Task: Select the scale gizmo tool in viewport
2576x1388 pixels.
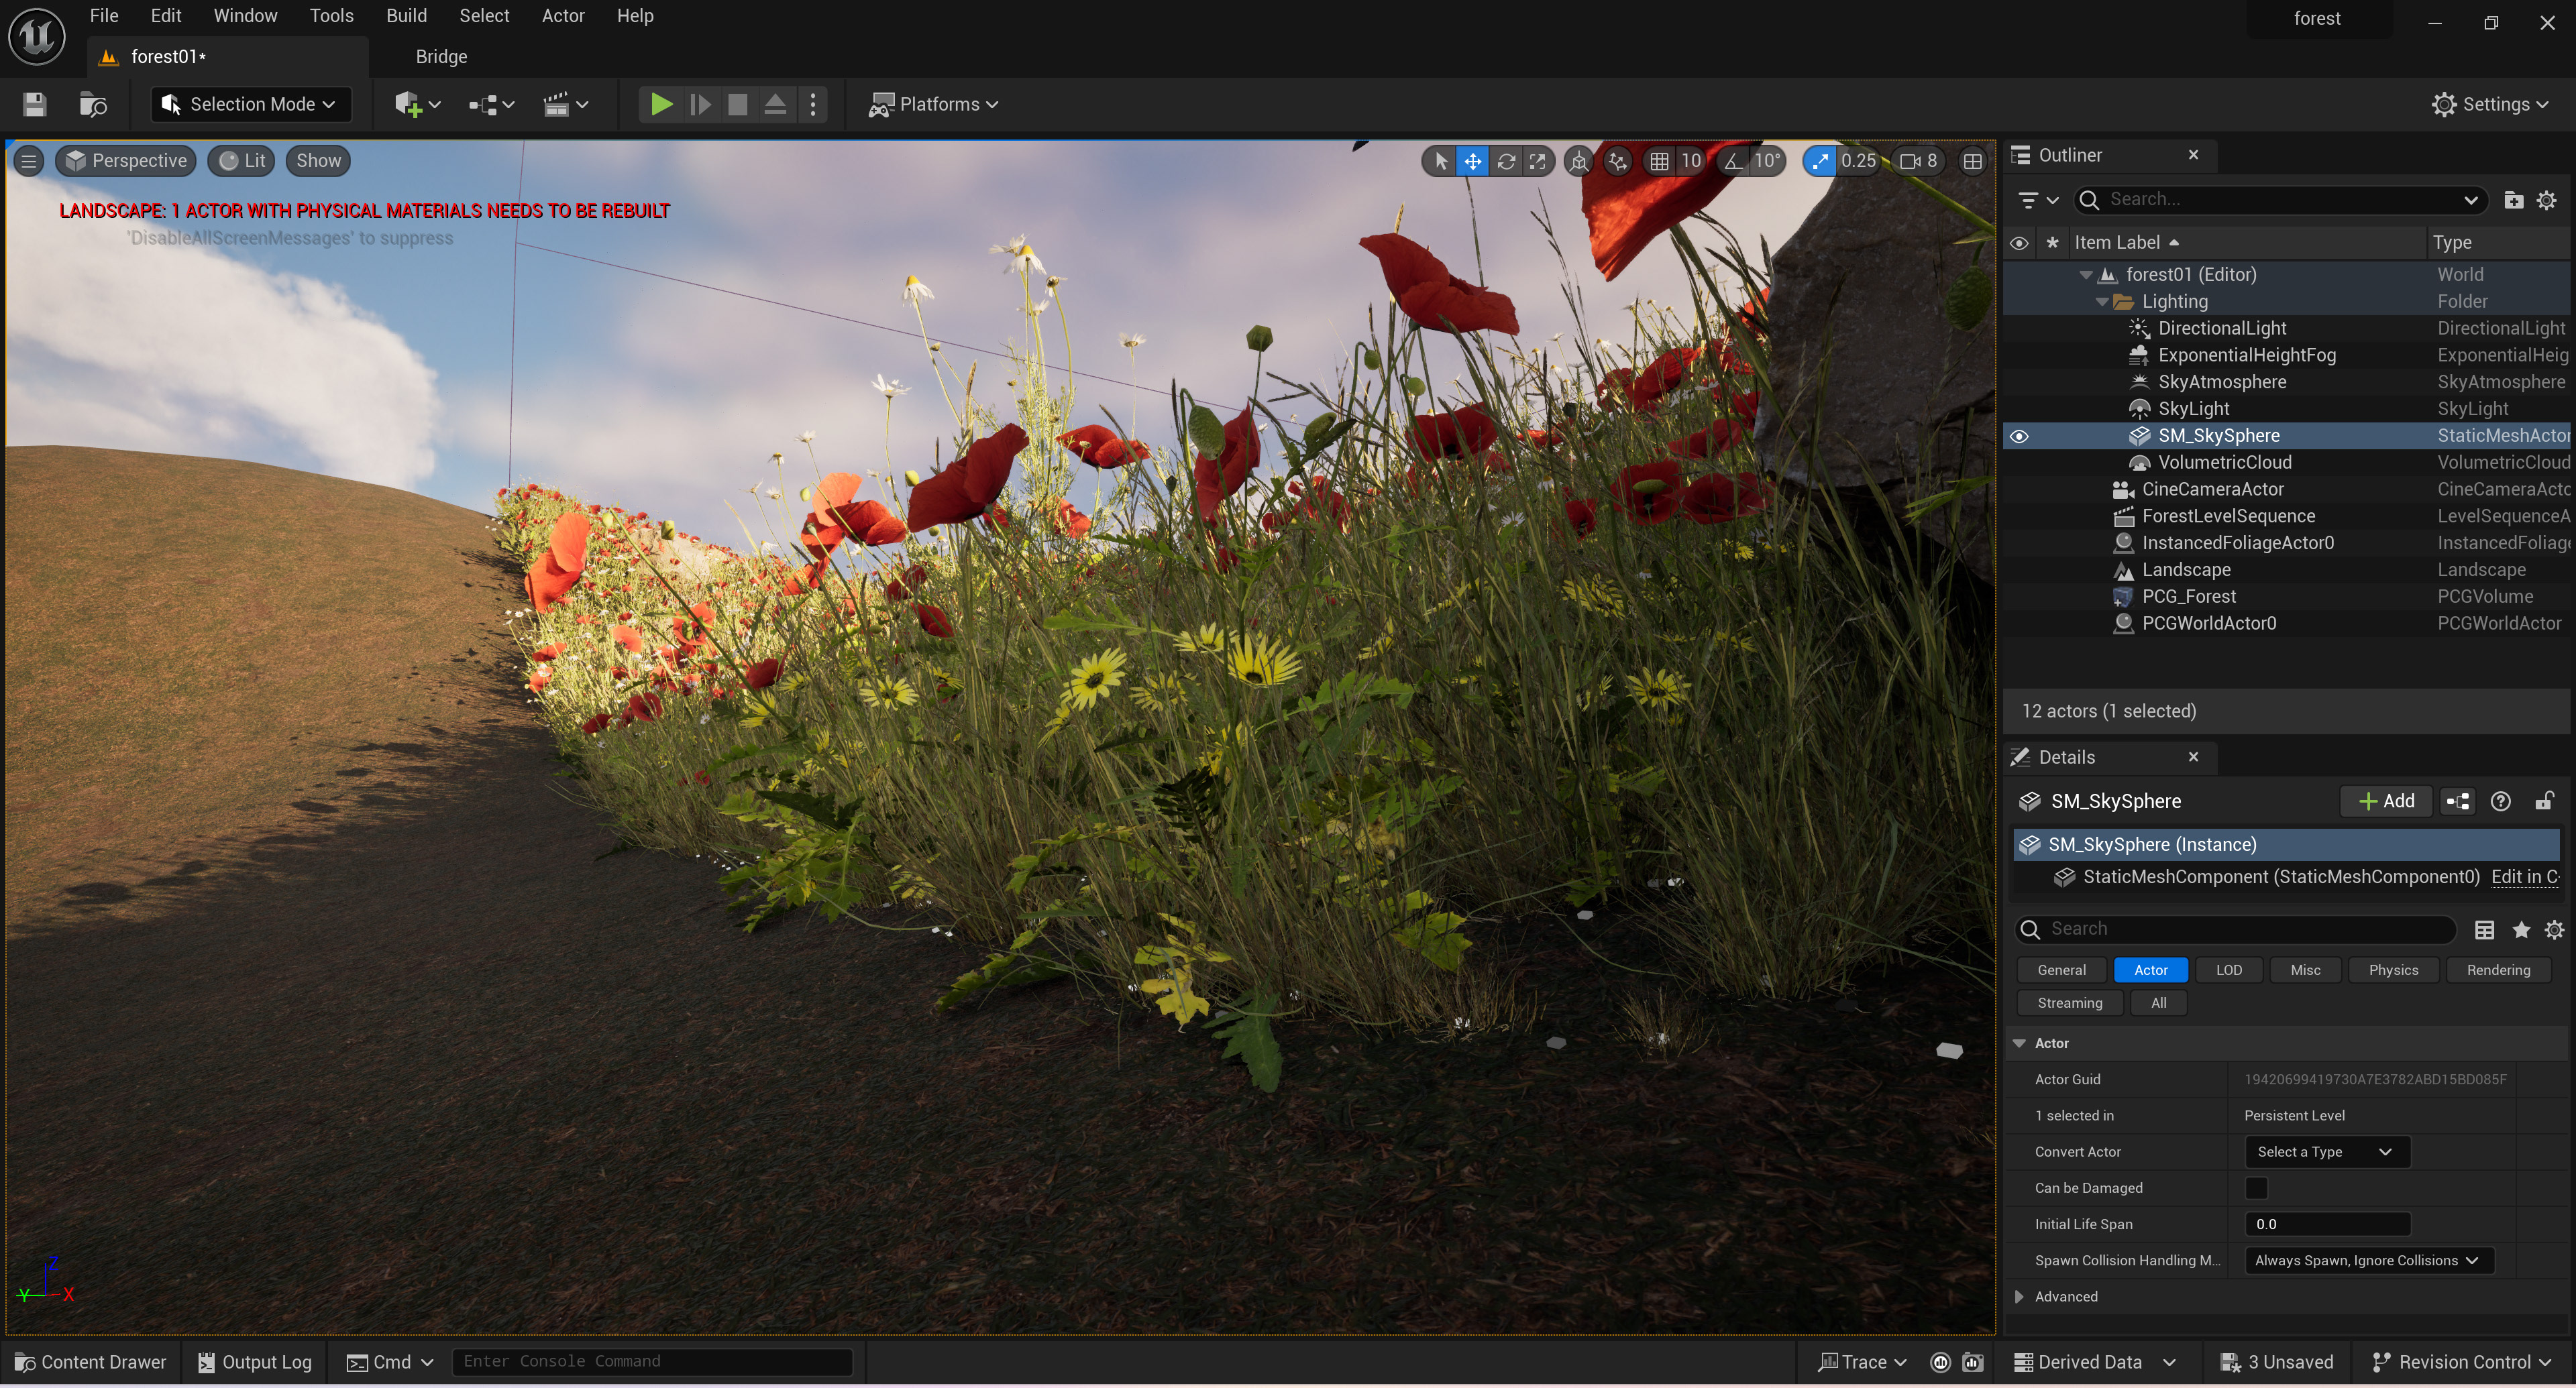Action: coord(1538,161)
